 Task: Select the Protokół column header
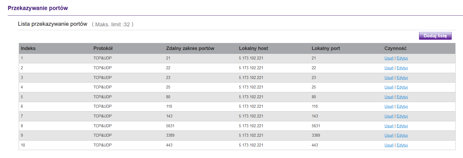pos(103,49)
